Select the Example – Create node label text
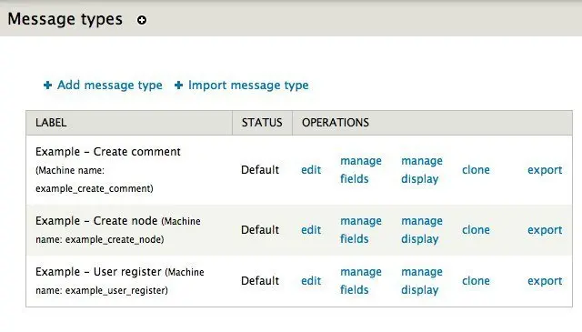This screenshot has height=332, width=582. tap(96, 221)
